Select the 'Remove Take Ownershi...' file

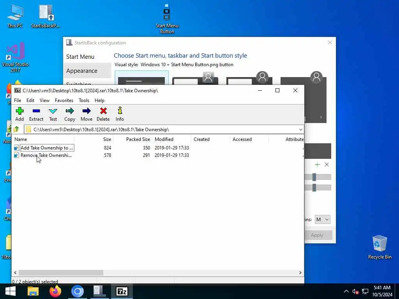click(x=43, y=155)
